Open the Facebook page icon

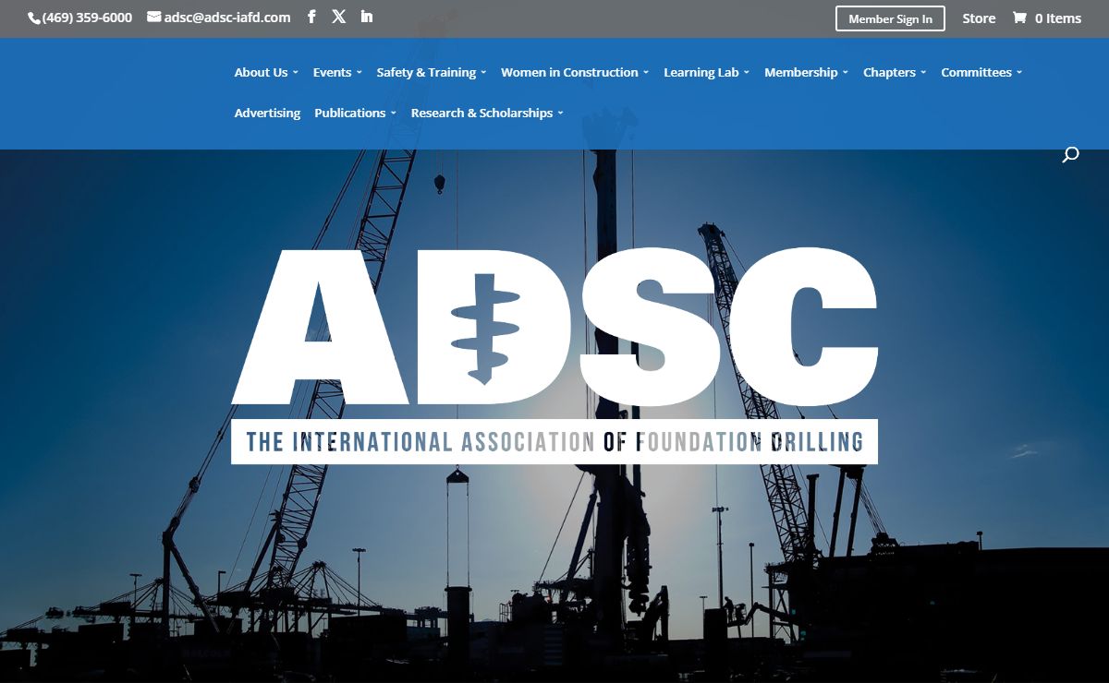(311, 17)
